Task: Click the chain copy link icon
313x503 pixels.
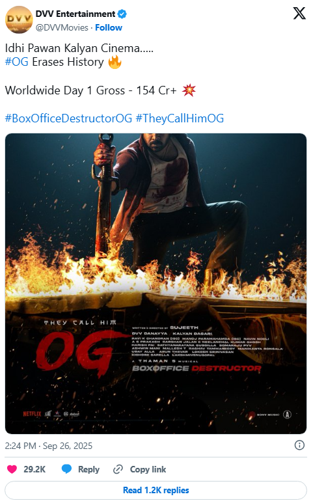Action: 118,469
